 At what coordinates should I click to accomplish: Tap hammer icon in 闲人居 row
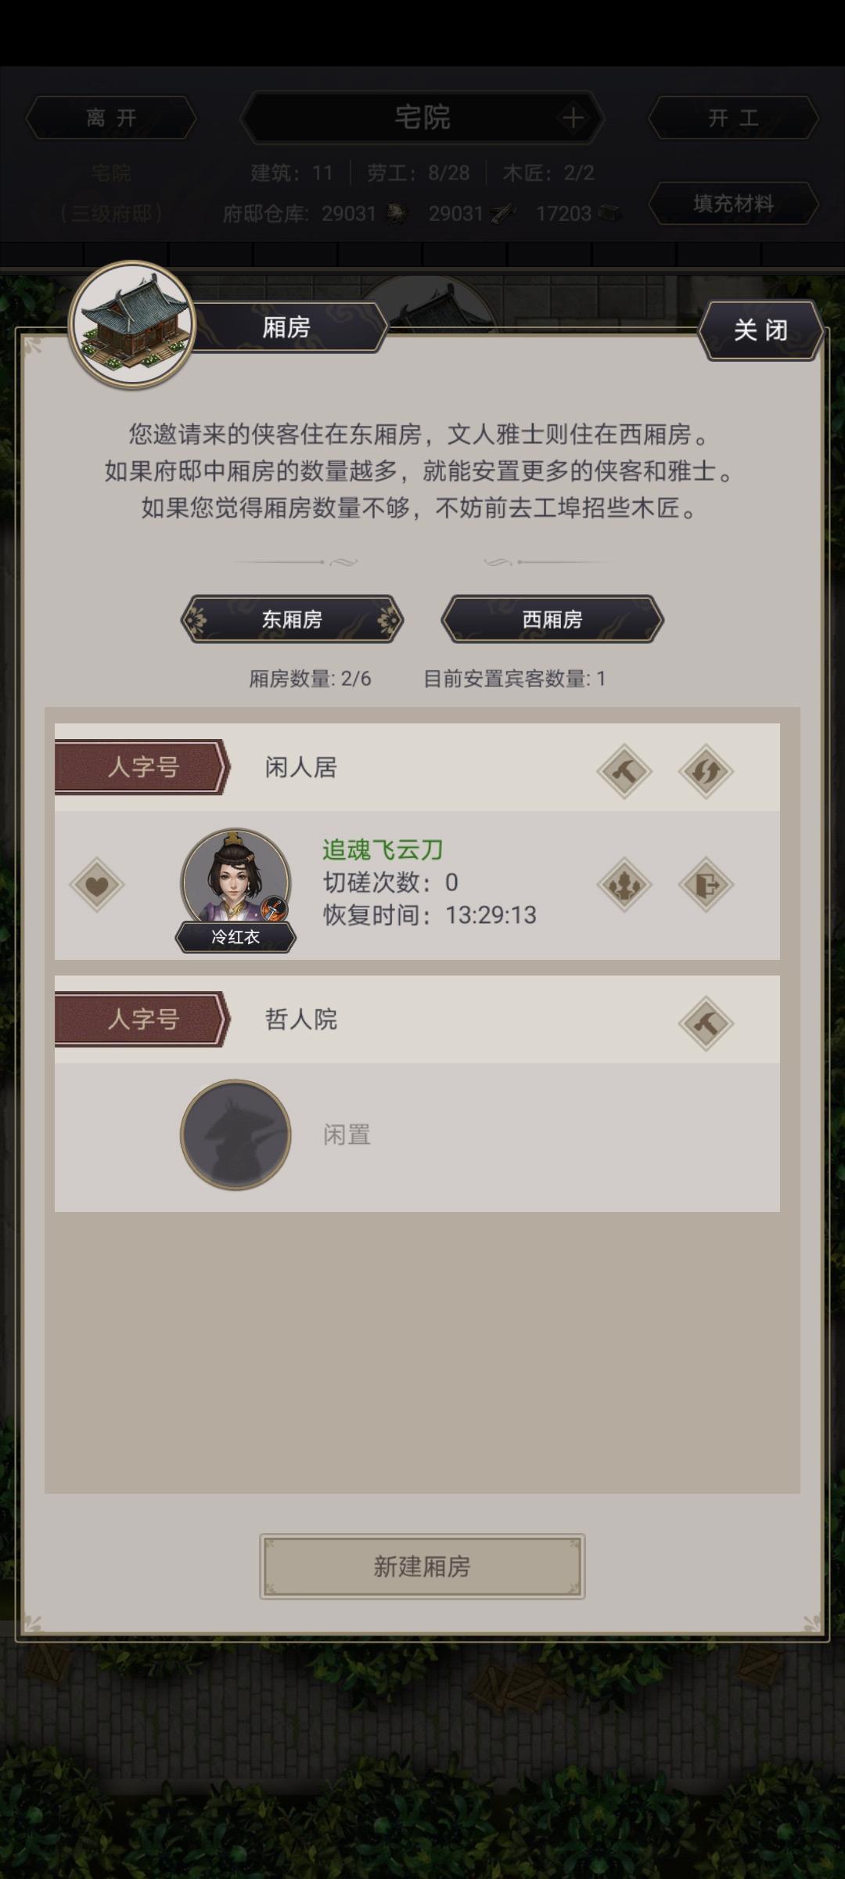(624, 771)
